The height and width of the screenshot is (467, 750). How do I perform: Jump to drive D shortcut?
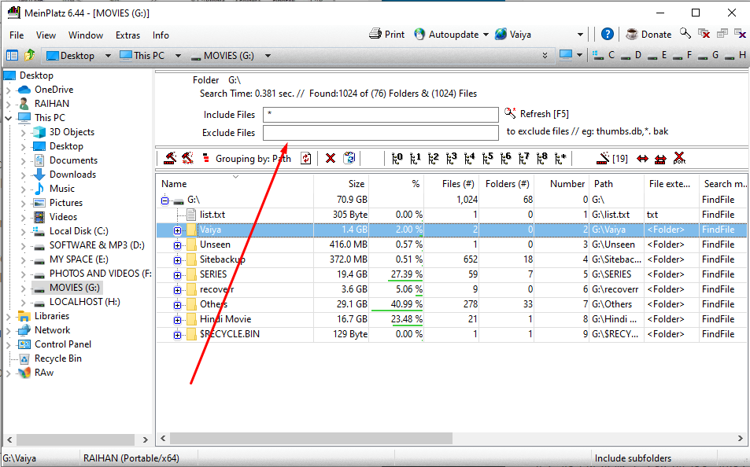(x=630, y=55)
